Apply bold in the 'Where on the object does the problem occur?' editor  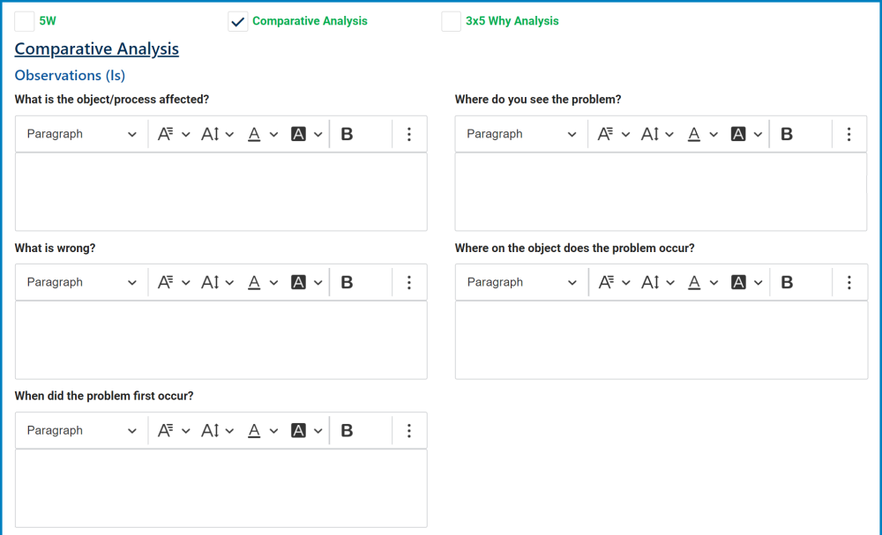tap(787, 282)
